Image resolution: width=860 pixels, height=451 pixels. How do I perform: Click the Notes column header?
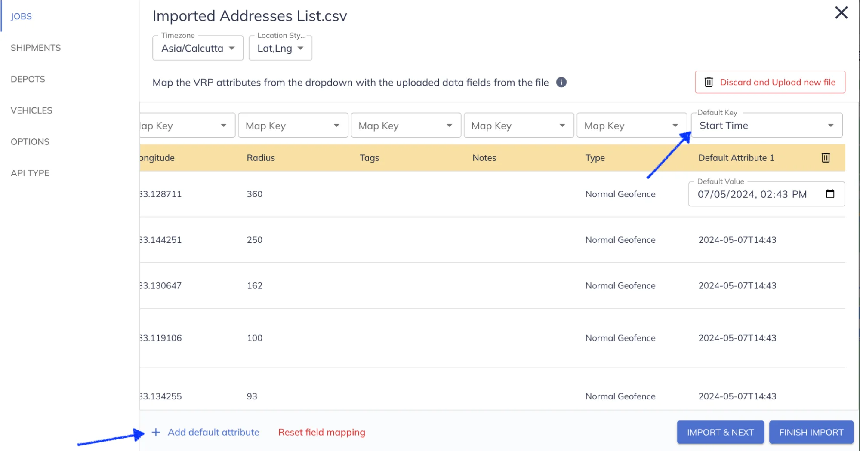[x=484, y=158]
